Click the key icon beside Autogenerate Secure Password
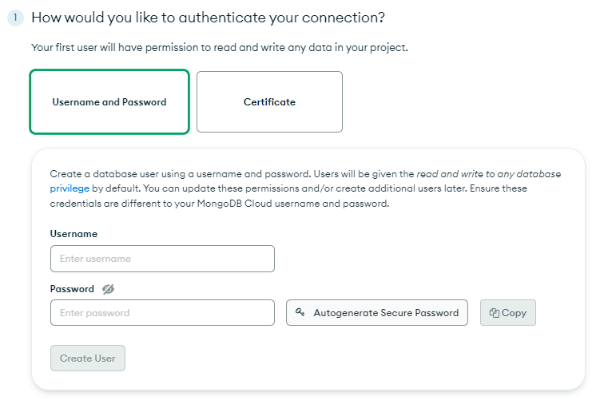 (300, 312)
